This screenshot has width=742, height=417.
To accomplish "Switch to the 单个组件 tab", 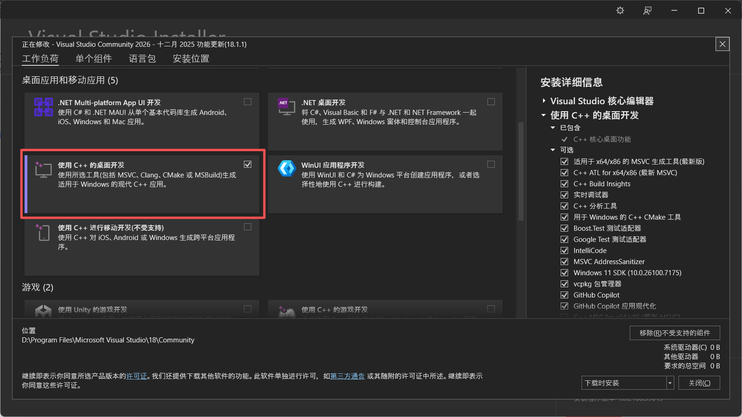I will coord(94,59).
